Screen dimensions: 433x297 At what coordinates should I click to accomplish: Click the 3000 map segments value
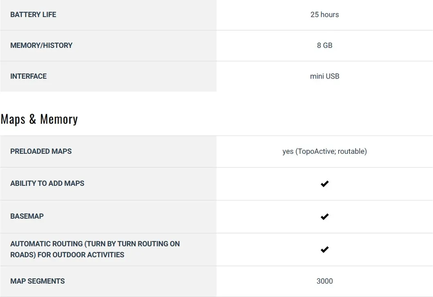click(x=325, y=281)
